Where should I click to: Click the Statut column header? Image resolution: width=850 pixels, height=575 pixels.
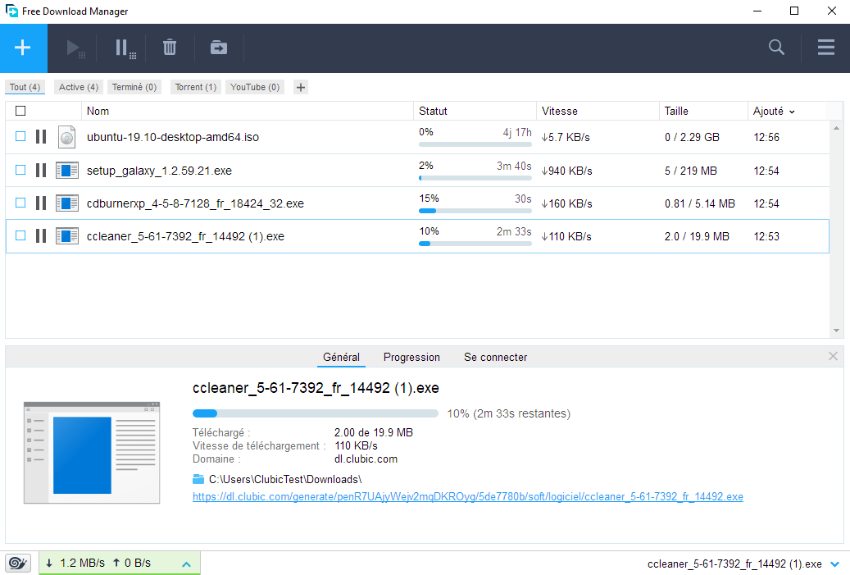(x=475, y=112)
